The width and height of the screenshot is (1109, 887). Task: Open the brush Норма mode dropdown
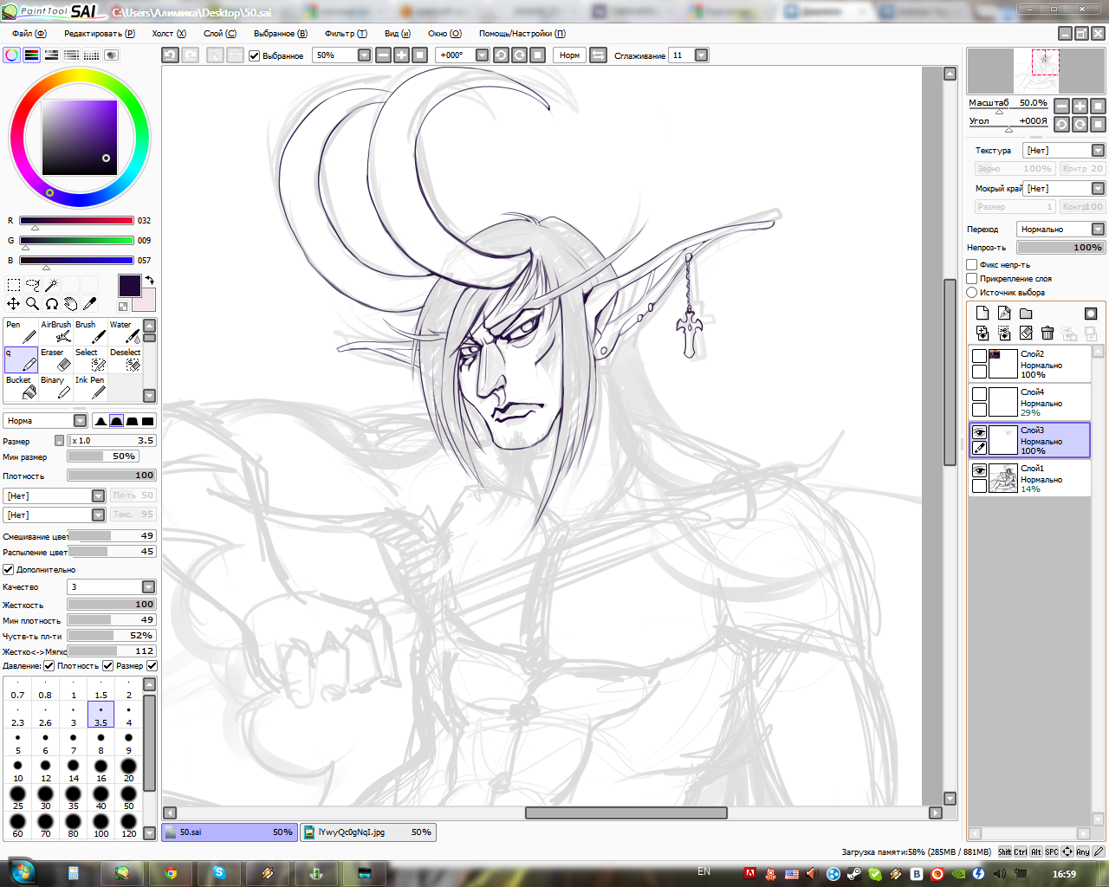click(81, 420)
